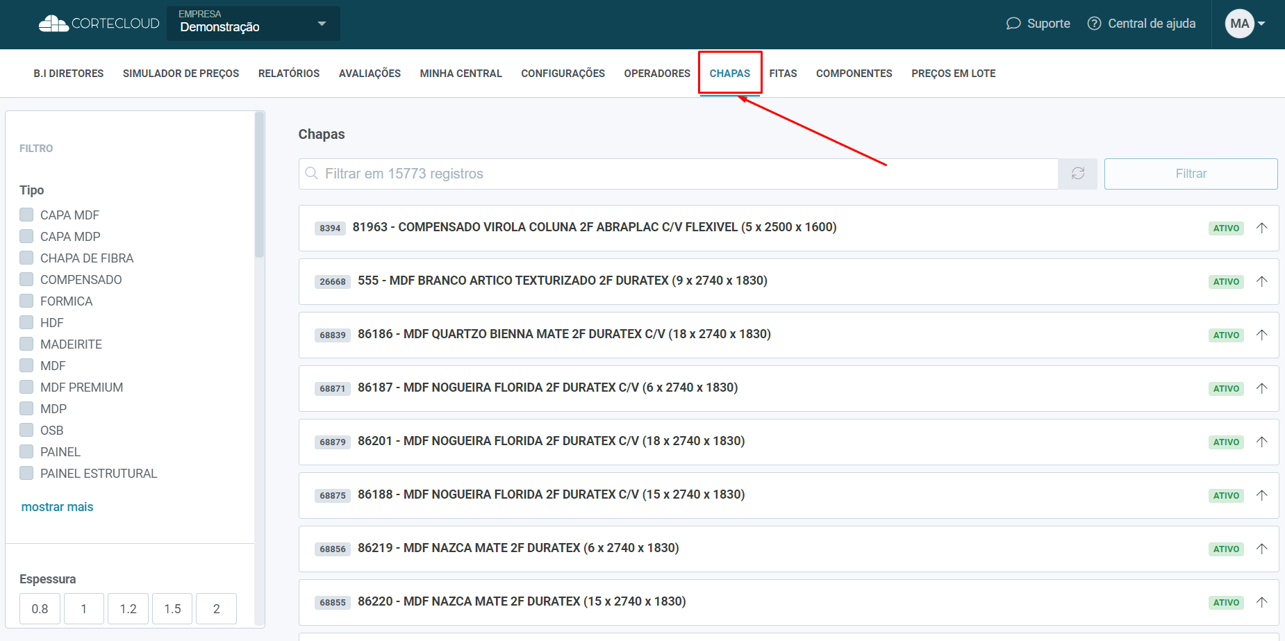Open row 86186 MDF QUARTZO BIENNA MATE
The height and width of the screenshot is (641, 1285).
[x=788, y=335]
